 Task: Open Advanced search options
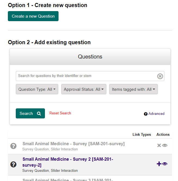click(x=156, y=114)
